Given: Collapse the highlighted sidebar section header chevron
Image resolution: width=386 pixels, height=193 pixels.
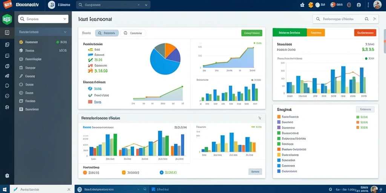Looking at the screenshot, I should (65, 32).
